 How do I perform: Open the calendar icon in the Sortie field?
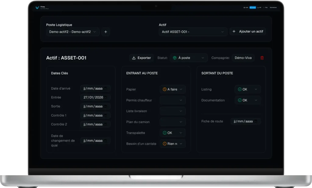coord(105,106)
